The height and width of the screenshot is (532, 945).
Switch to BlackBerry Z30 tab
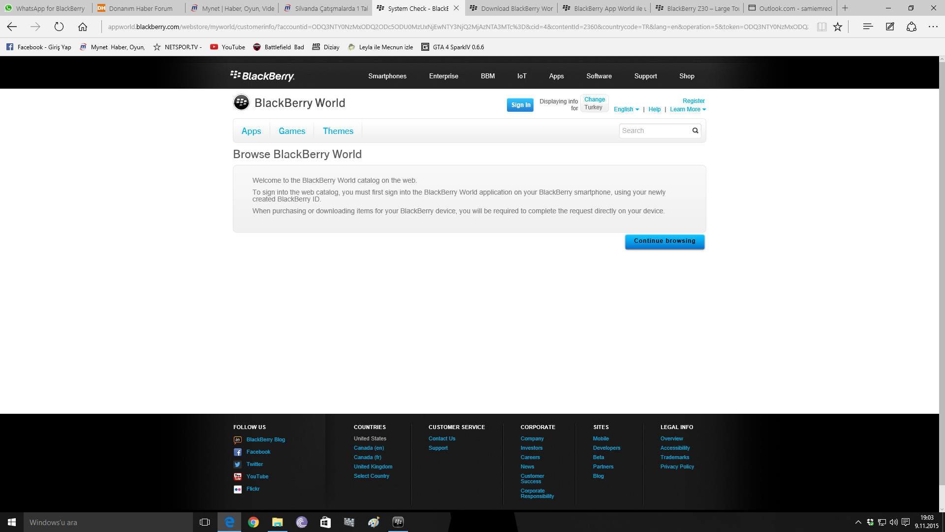(697, 8)
